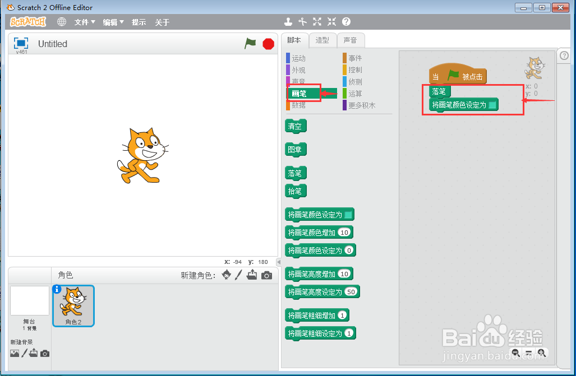Choose new sprite from library icon

tap(227, 275)
